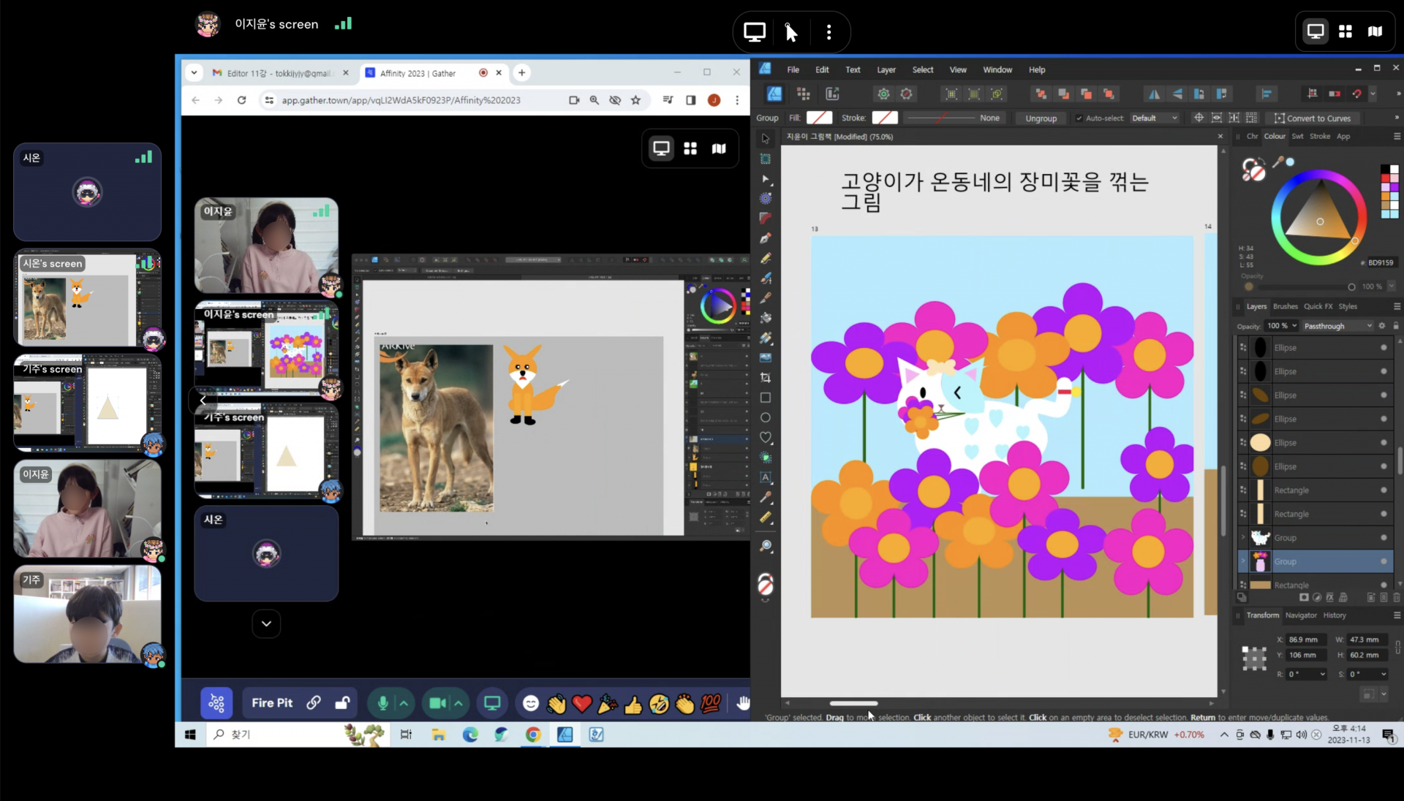Click the Layer Effects FX icon

1330,597
